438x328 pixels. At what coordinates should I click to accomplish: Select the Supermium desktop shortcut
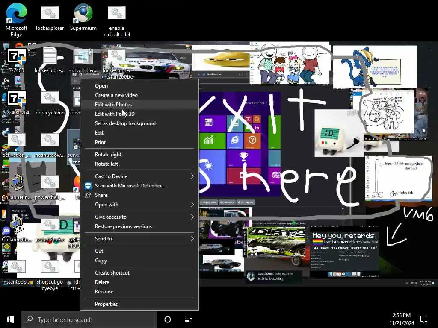pos(83,17)
